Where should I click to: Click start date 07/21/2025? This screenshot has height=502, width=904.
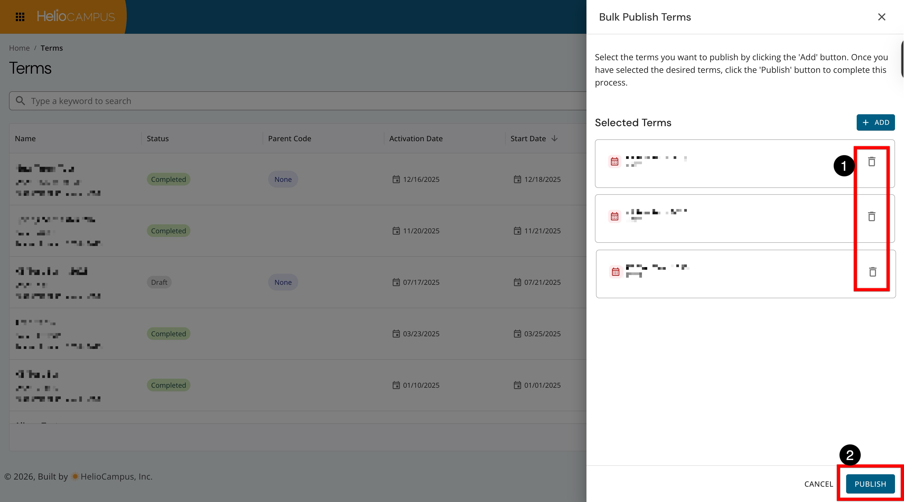(543, 282)
